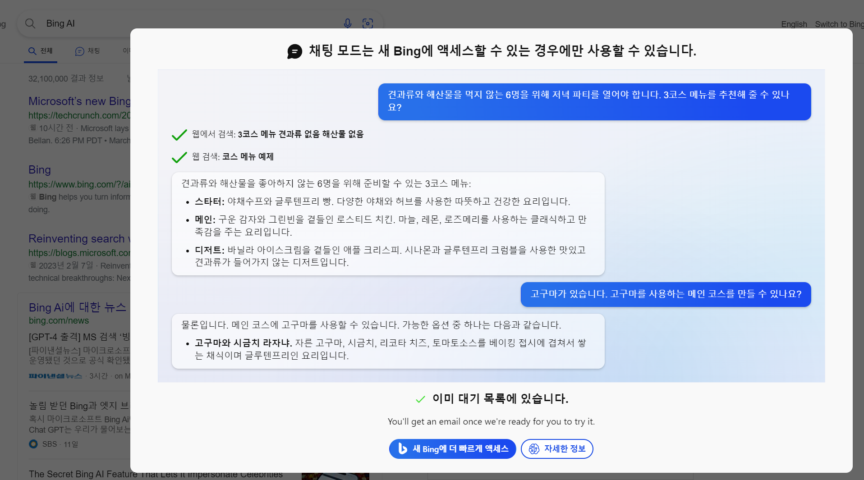
Task: Open the [GPT-4 출격] MS 검색 news item
Action: click(x=79, y=337)
